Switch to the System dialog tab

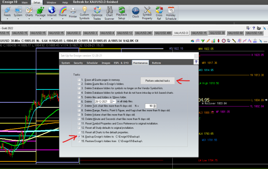(66, 63)
